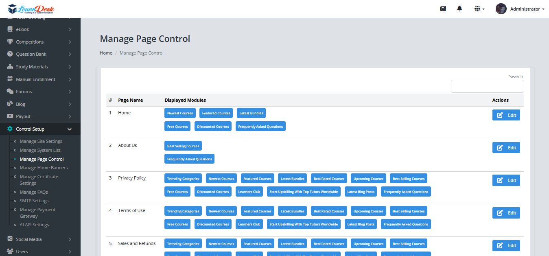The image size is (549, 256).
Task: Click the Administrator avatar picture
Action: [501, 9]
